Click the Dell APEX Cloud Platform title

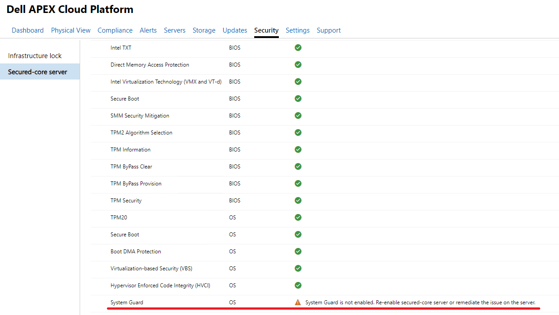pyautogui.click(x=70, y=9)
